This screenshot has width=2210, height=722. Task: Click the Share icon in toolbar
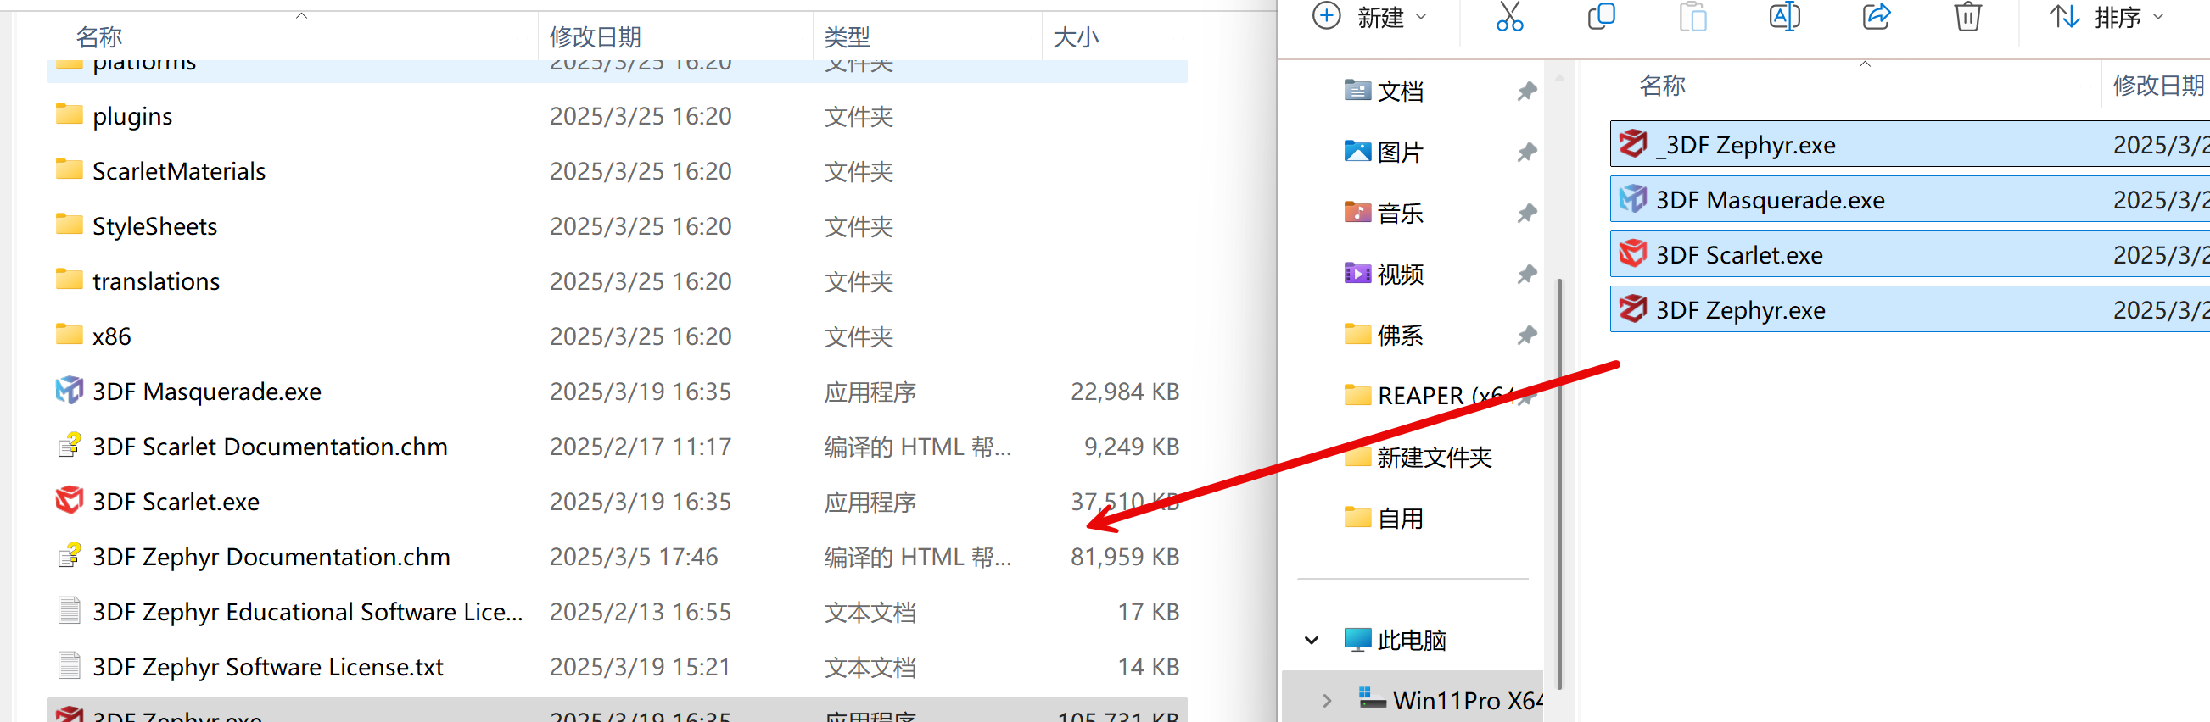point(1876,17)
